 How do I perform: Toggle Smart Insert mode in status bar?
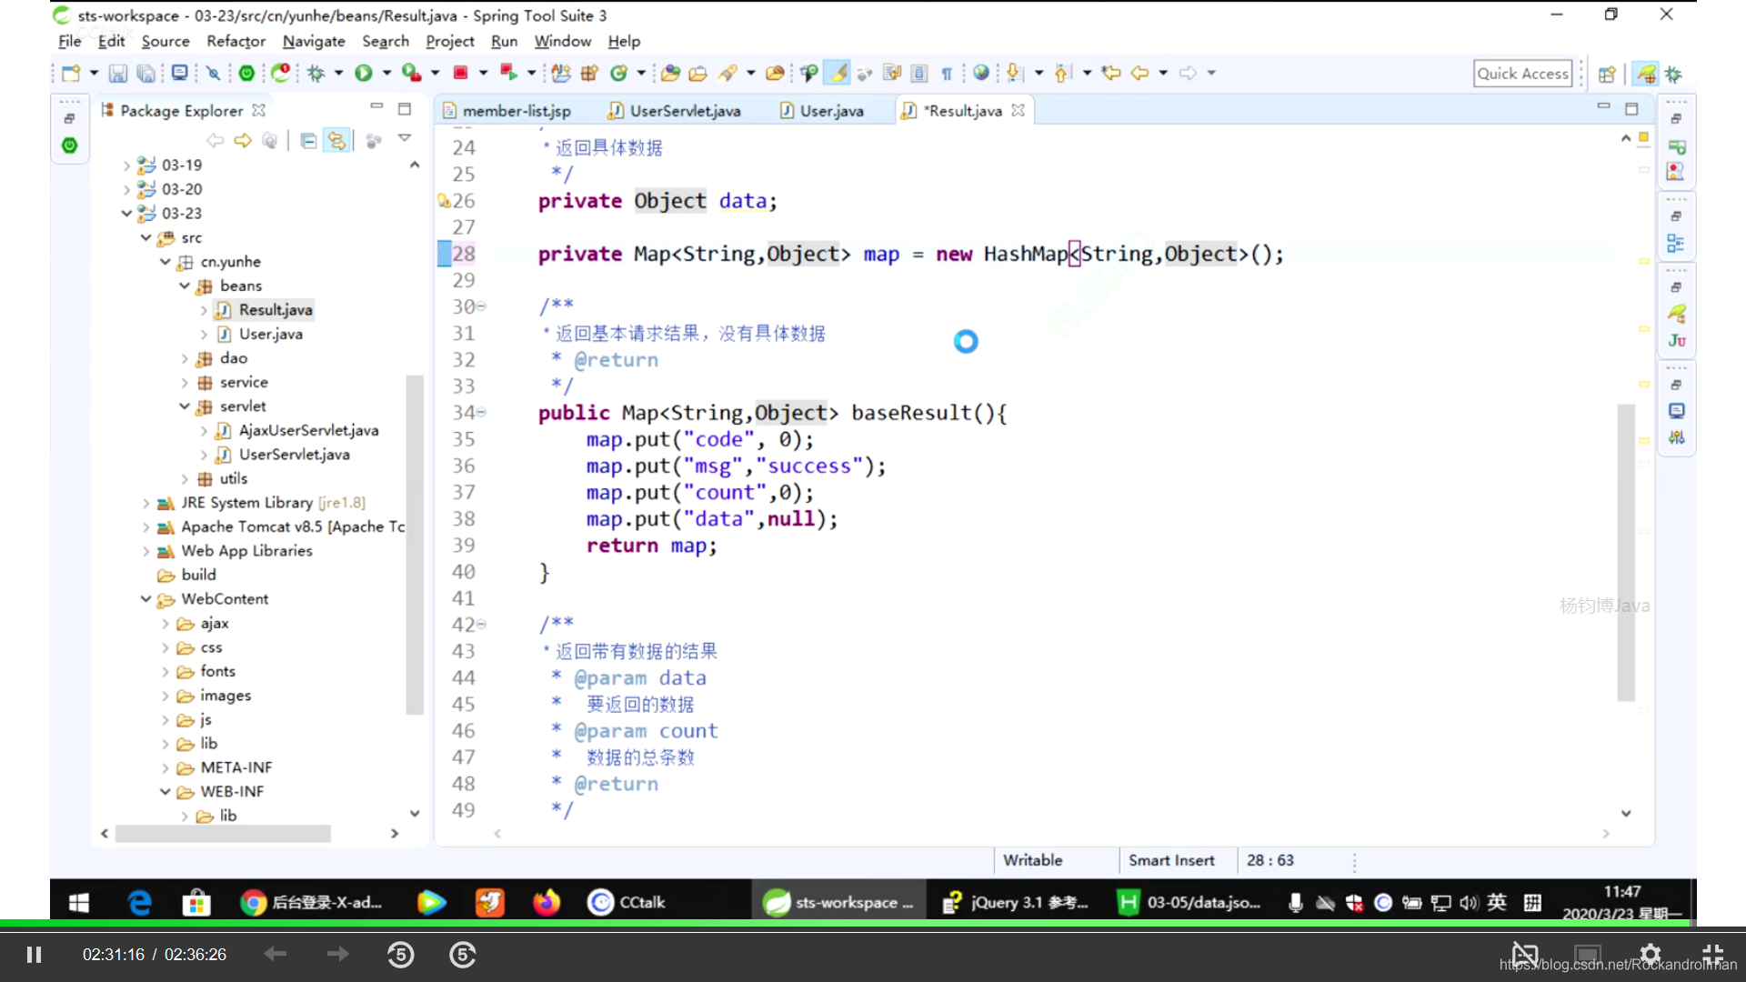coord(1169,859)
